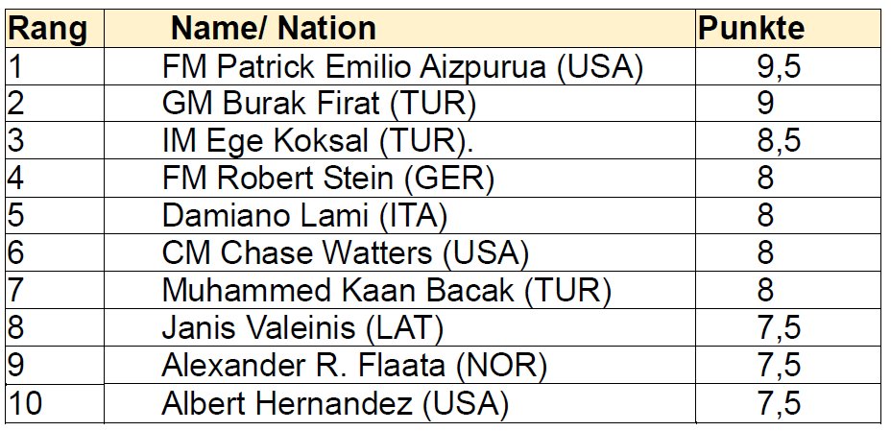
Task: Select the Albert Hernandez (USA) cell
Action: [335, 403]
